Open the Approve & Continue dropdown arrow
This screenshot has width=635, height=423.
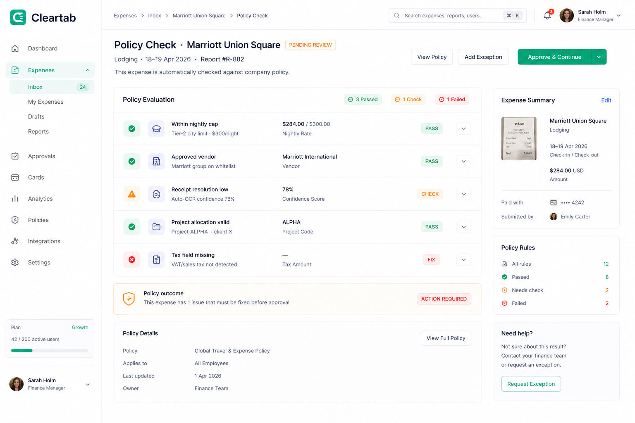[x=599, y=57]
